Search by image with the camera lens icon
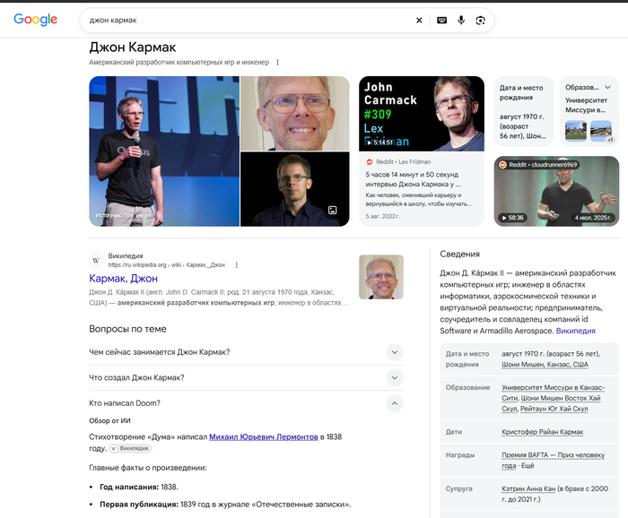Screen dimensions: 628x518 [x=480, y=20]
